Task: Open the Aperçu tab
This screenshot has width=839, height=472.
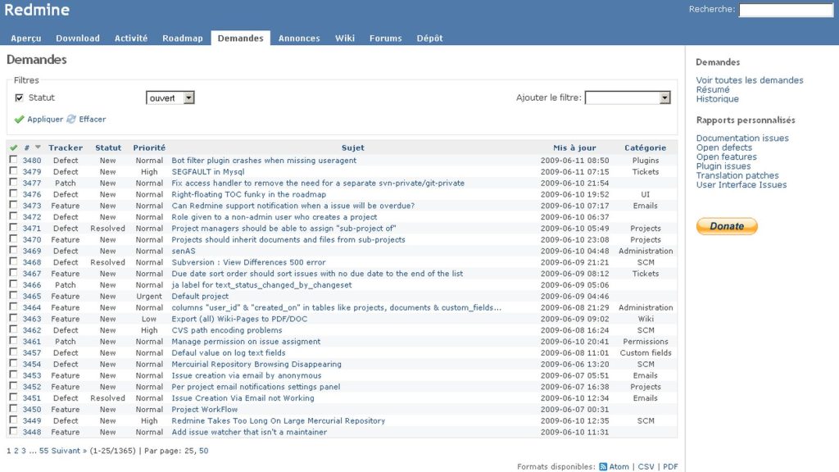Action: tap(25, 38)
